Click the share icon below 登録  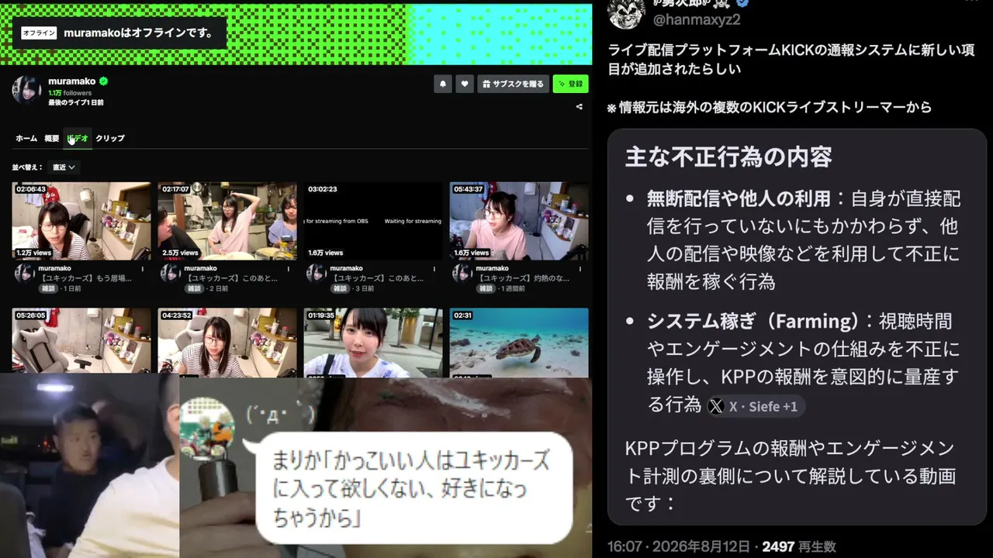579,107
